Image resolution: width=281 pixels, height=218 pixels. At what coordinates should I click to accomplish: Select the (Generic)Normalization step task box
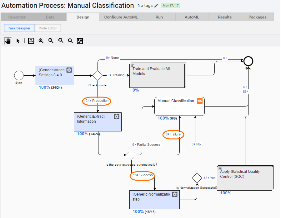tap(154, 200)
